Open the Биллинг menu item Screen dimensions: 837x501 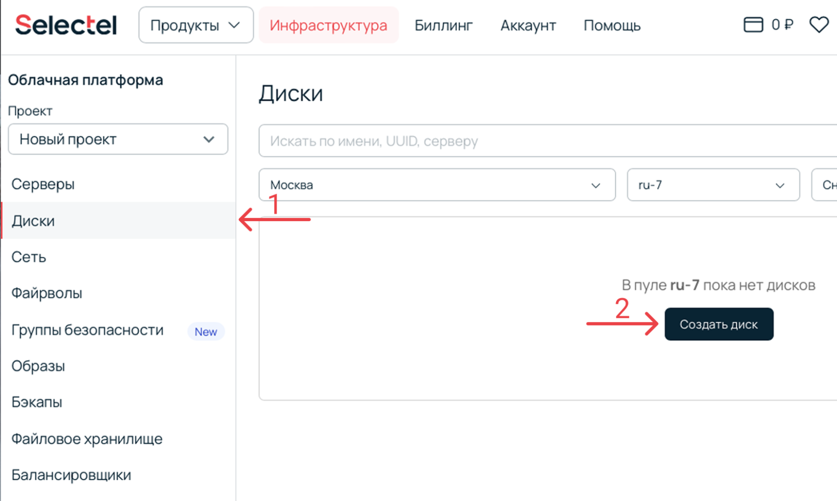click(443, 25)
